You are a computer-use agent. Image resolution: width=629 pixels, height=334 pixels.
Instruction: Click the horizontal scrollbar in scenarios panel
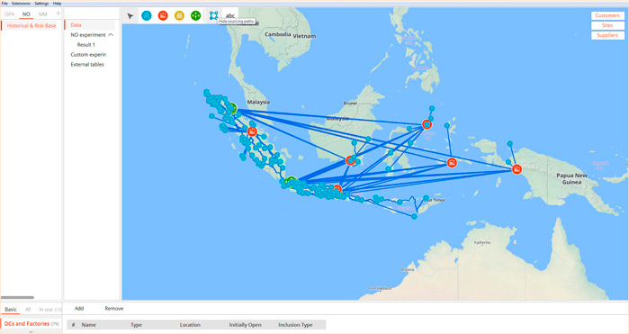[17, 297]
